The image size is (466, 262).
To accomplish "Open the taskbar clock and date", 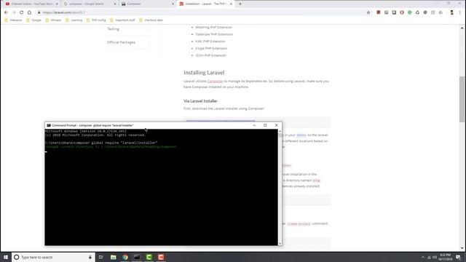I will click(445, 257).
